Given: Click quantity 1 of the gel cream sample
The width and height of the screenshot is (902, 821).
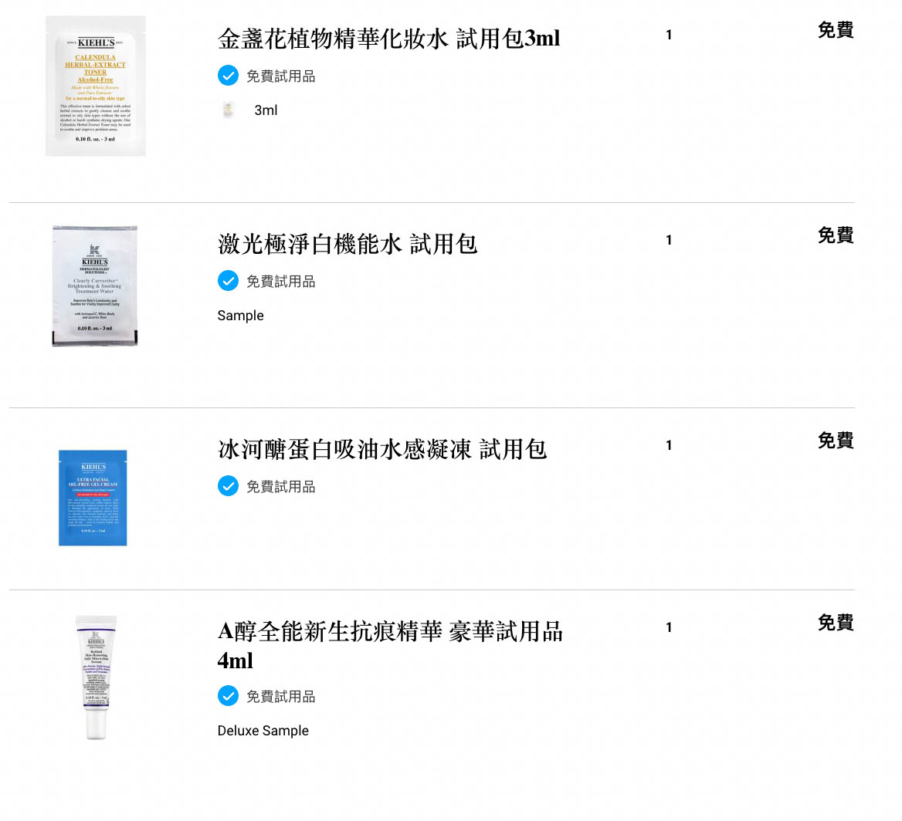Looking at the screenshot, I should point(669,445).
